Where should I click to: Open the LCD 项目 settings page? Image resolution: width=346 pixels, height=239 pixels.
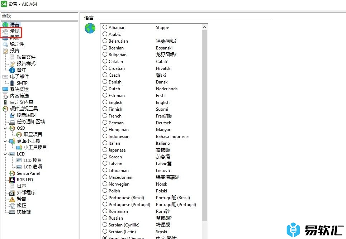pos(33,160)
